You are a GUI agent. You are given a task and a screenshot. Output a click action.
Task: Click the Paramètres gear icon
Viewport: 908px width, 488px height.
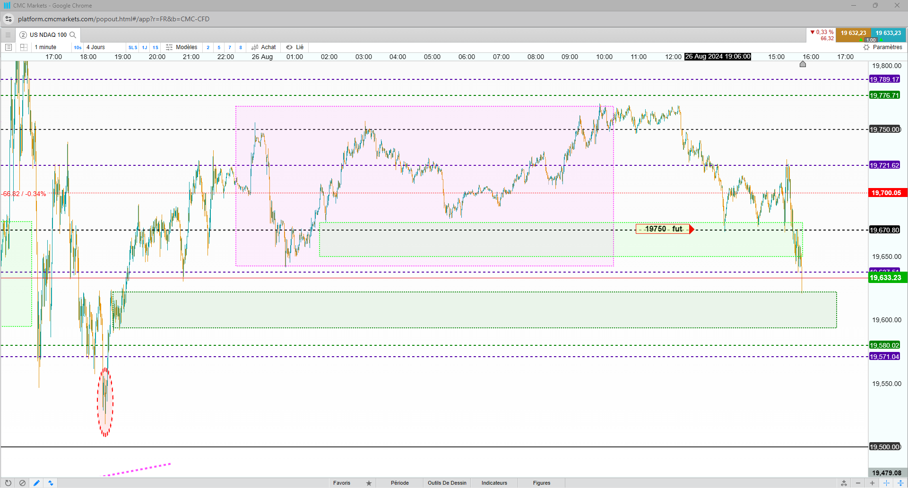pos(866,47)
